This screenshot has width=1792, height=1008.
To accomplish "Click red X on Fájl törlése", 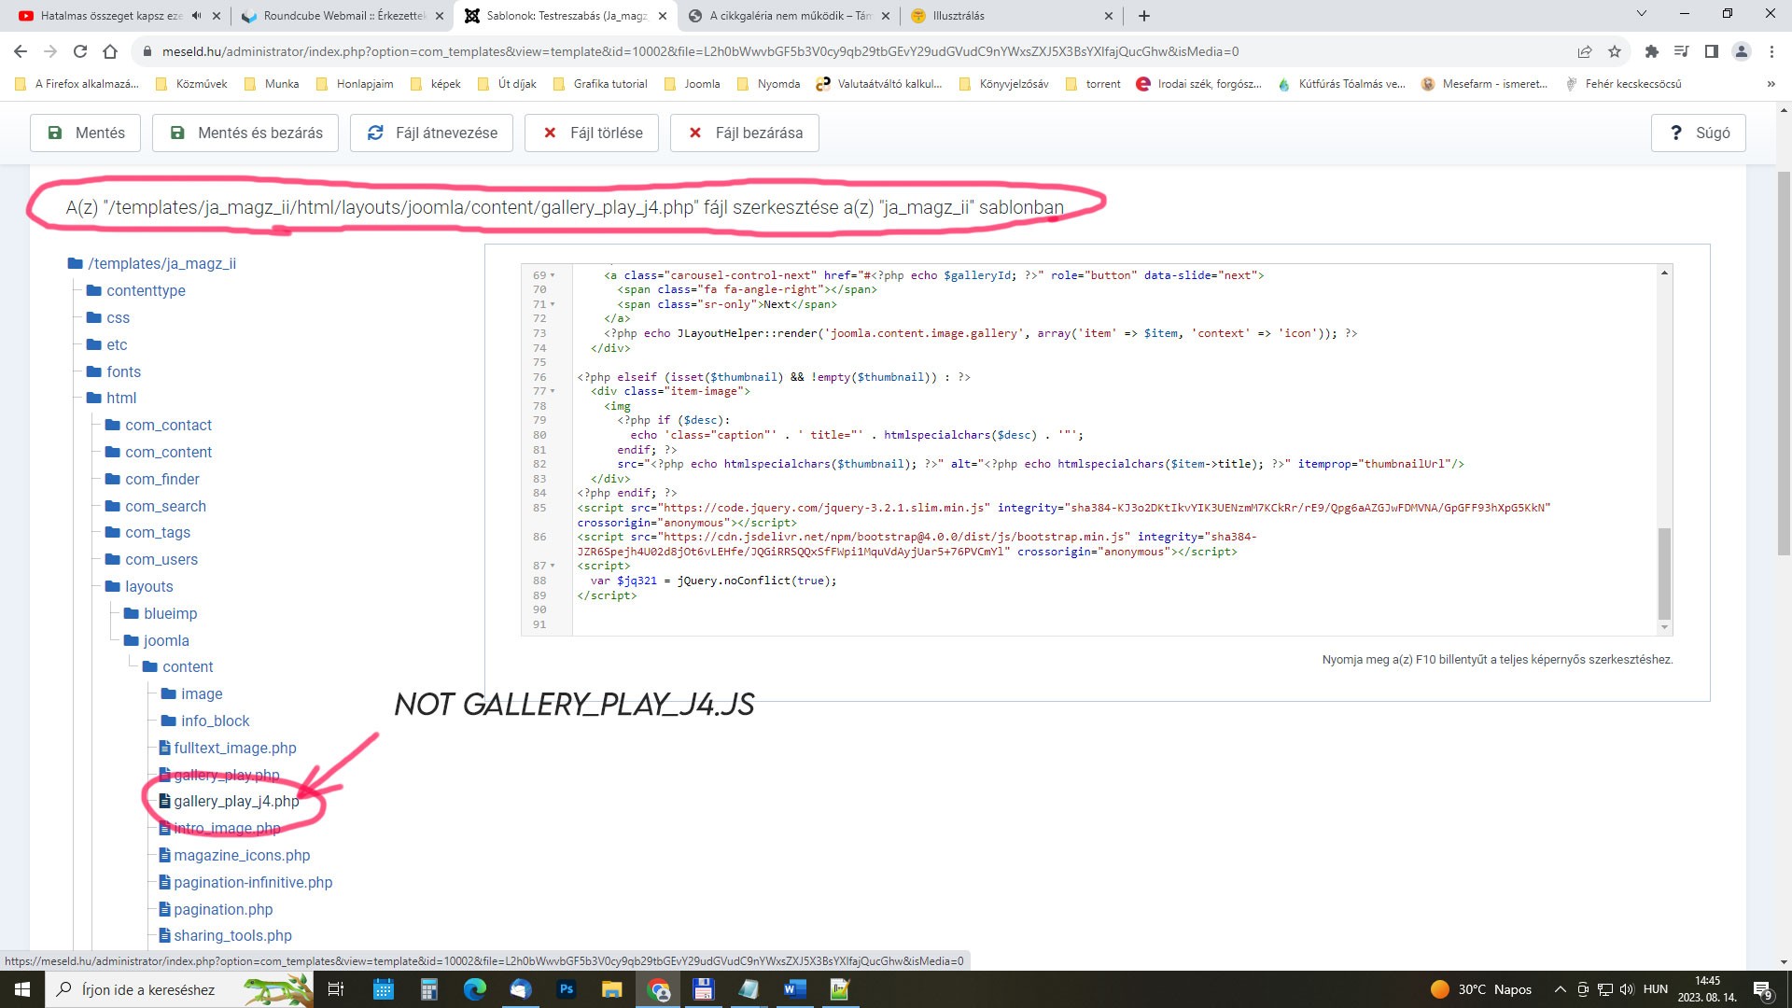I will (550, 133).
